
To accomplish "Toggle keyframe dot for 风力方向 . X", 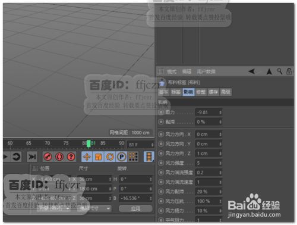I will 161,135.
